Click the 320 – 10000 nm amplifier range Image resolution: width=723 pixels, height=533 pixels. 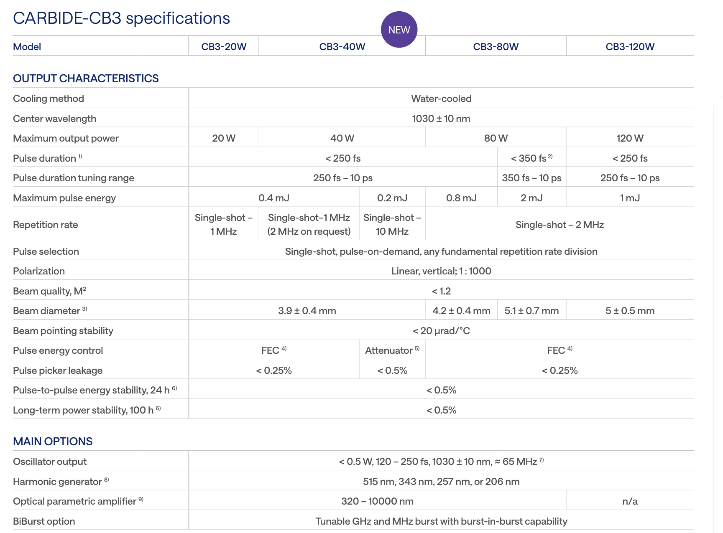tap(377, 501)
